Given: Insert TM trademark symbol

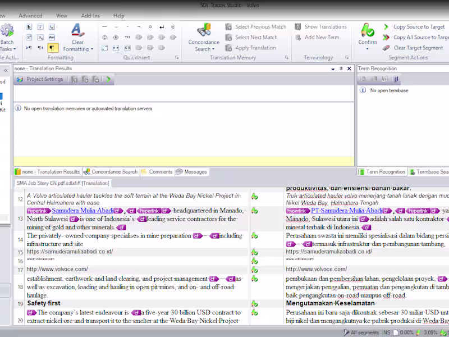Looking at the screenshot, I should point(127,37).
